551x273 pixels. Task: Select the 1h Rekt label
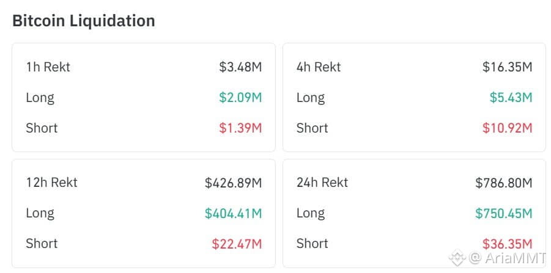pyautogui.click(x=48, y=67)
